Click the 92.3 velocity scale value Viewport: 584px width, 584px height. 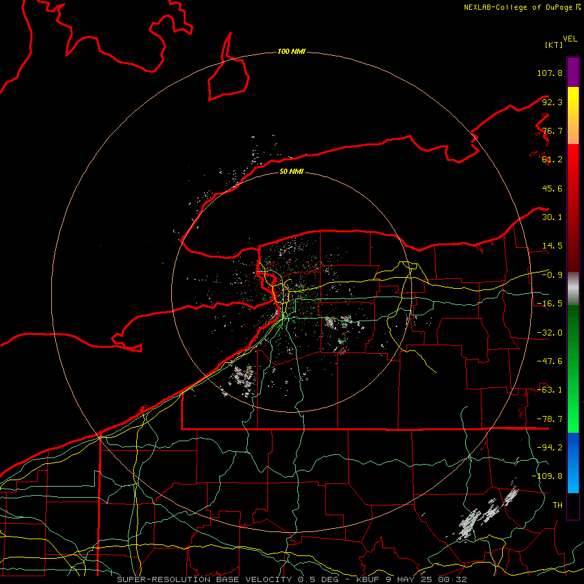point(552,102)
